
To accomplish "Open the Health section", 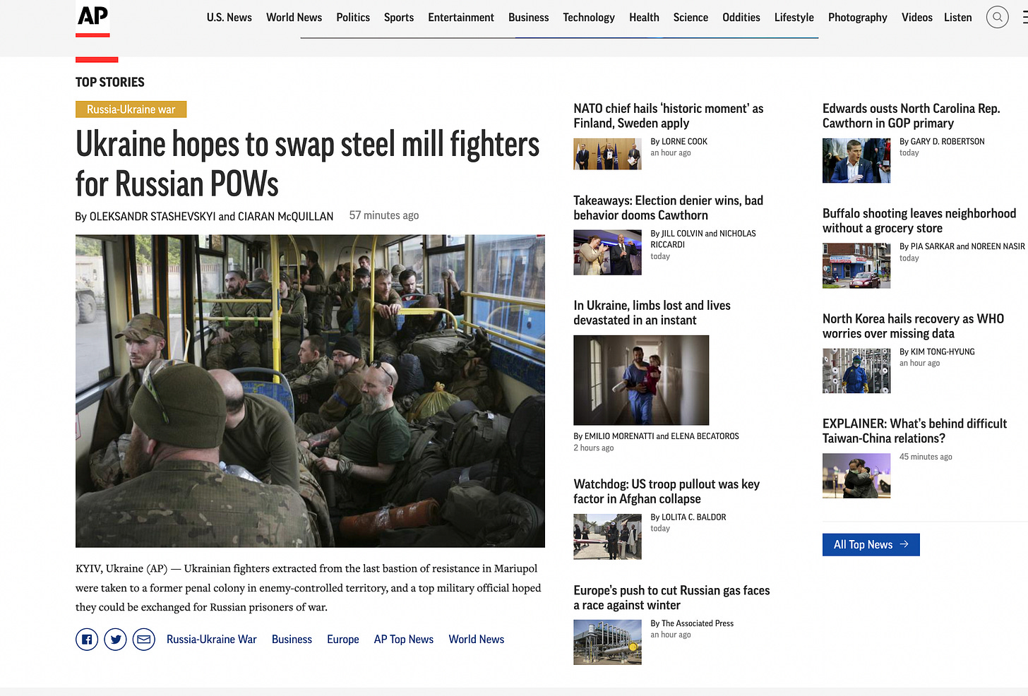I will point(644,18).
